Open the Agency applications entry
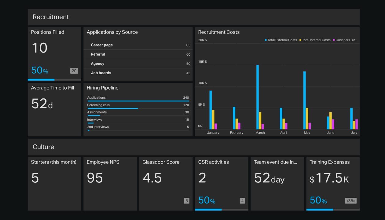Screen dimensions: 385x220 click(138, 64)
